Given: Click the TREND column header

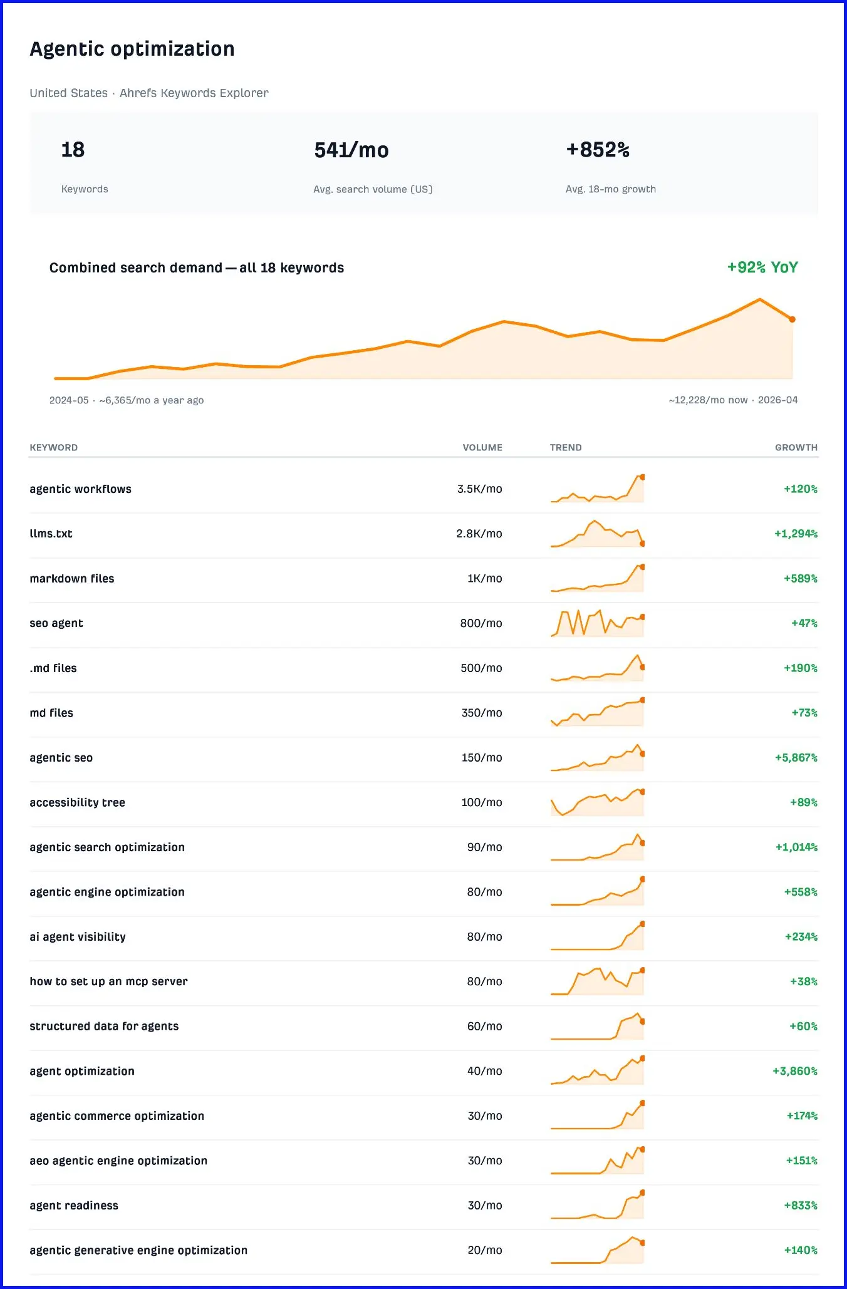Looking at the screenshot, I should (566, 447).
